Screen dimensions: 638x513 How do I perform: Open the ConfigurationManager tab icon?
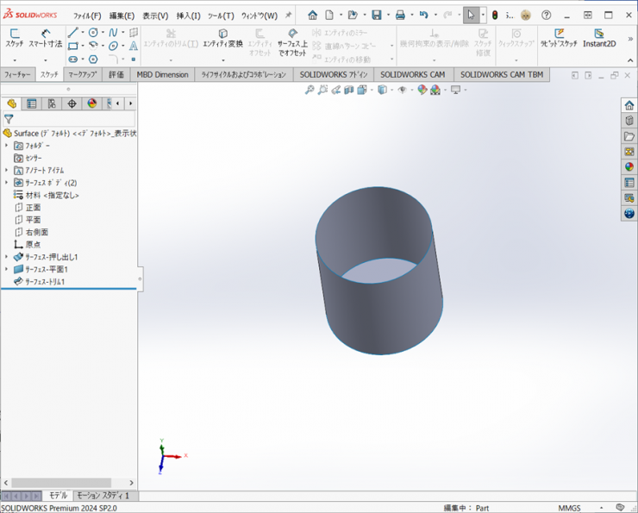click(x=52, y=103)
